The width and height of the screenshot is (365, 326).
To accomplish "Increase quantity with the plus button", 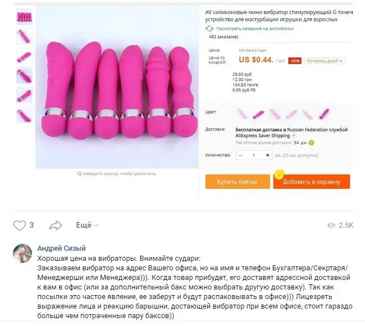I will (x=267, y=155).
